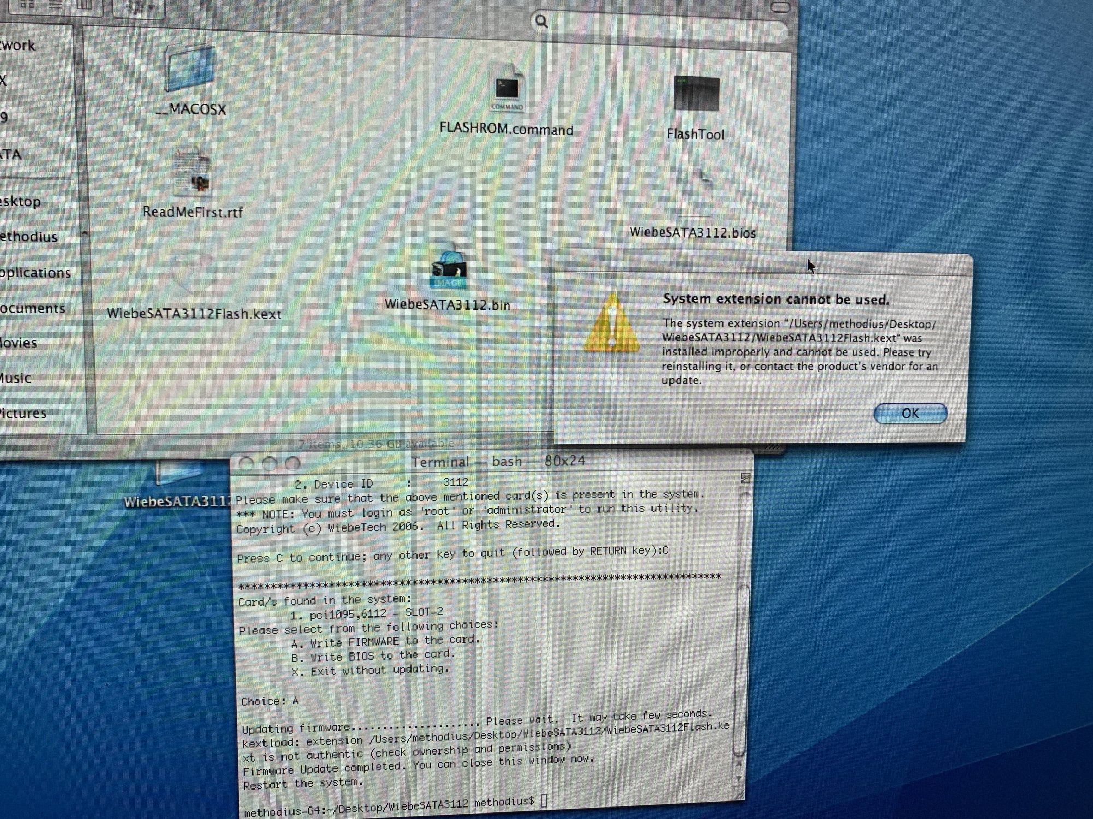Select Music in the Finder sidebar

click(x=15, y=378)
